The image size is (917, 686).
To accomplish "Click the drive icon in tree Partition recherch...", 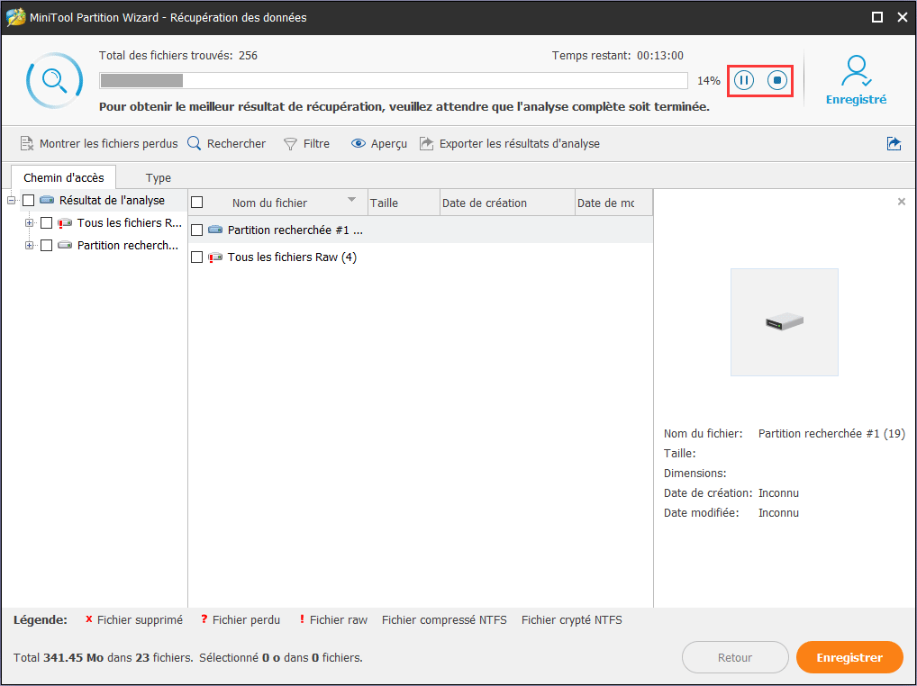I will [65, 246].
